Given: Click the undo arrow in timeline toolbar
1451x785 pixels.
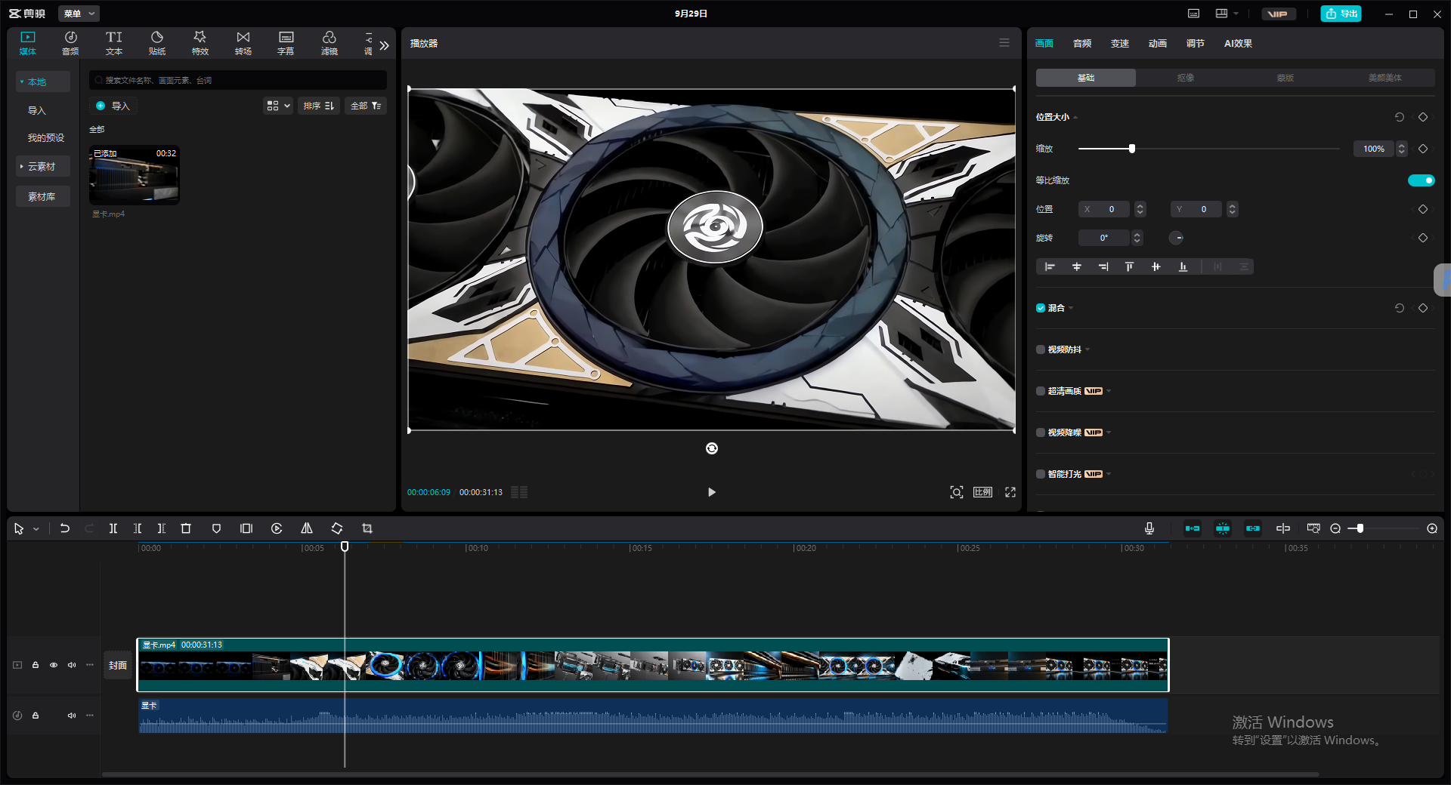Looking at the screenshot, I should [x=65, y=528].
